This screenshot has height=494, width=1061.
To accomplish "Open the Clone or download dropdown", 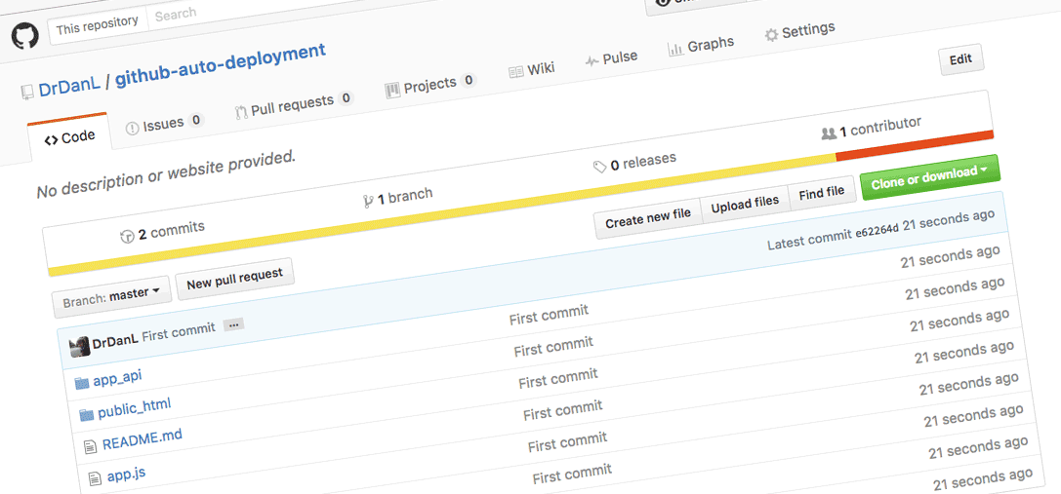I will point(930,177).
